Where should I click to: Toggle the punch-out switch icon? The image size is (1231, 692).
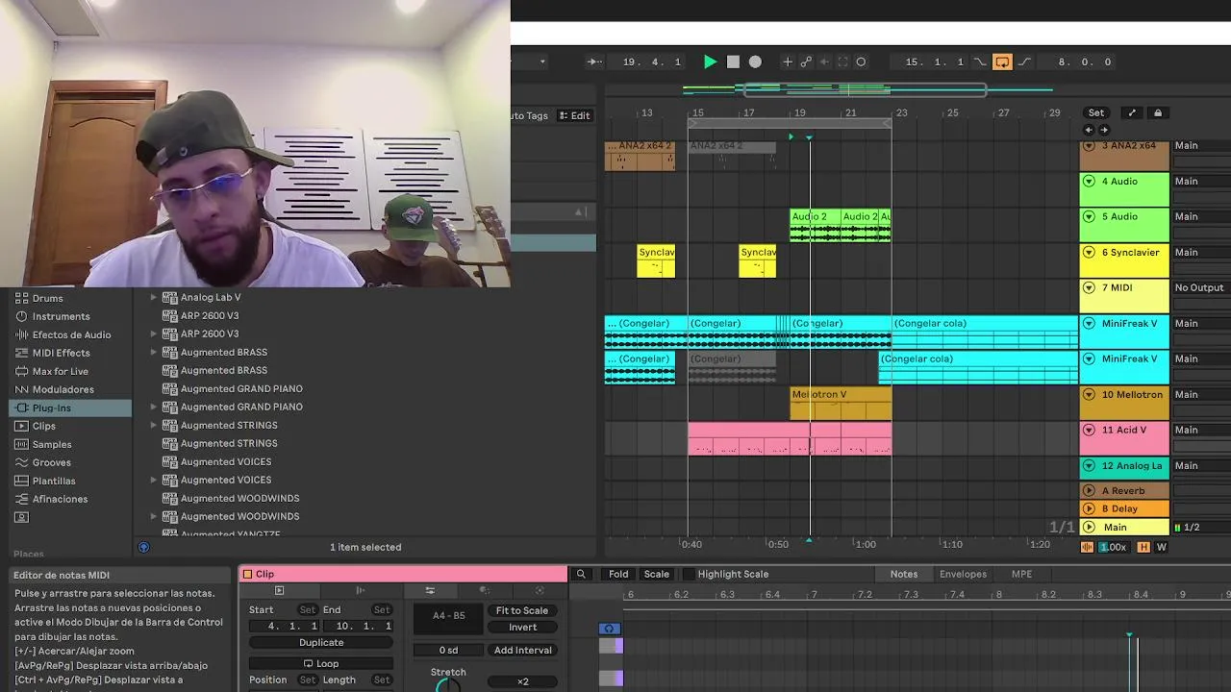(x=1025, y=62)
